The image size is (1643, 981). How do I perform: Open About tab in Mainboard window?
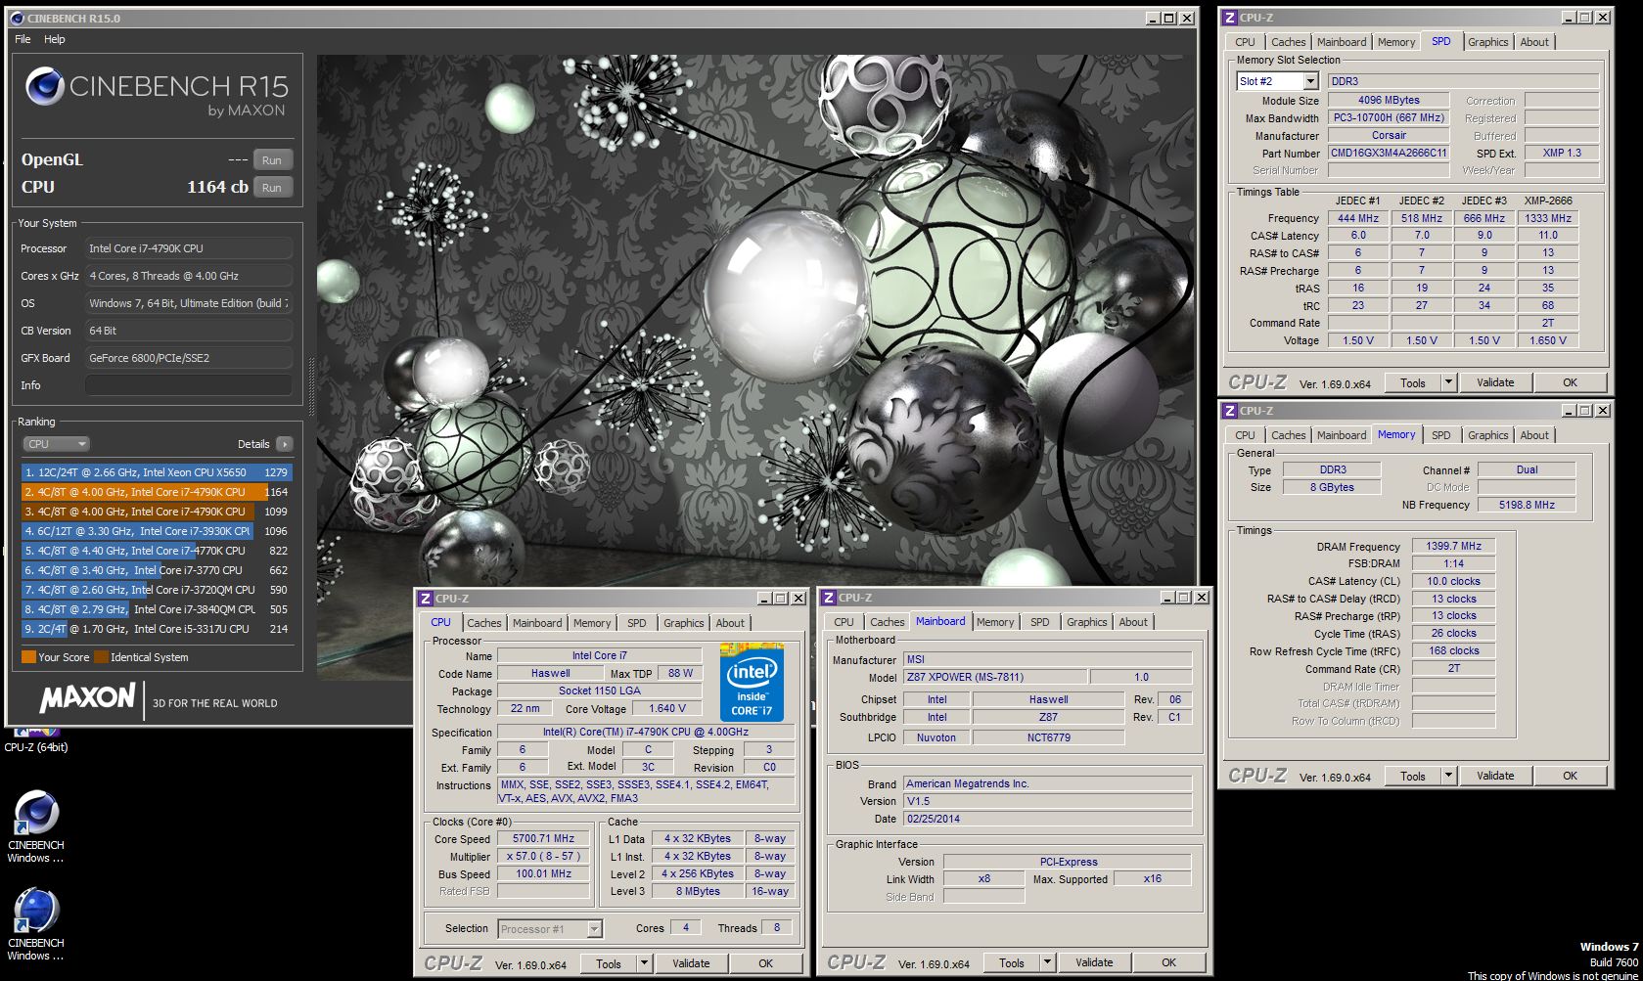[x=1133, y=622]
